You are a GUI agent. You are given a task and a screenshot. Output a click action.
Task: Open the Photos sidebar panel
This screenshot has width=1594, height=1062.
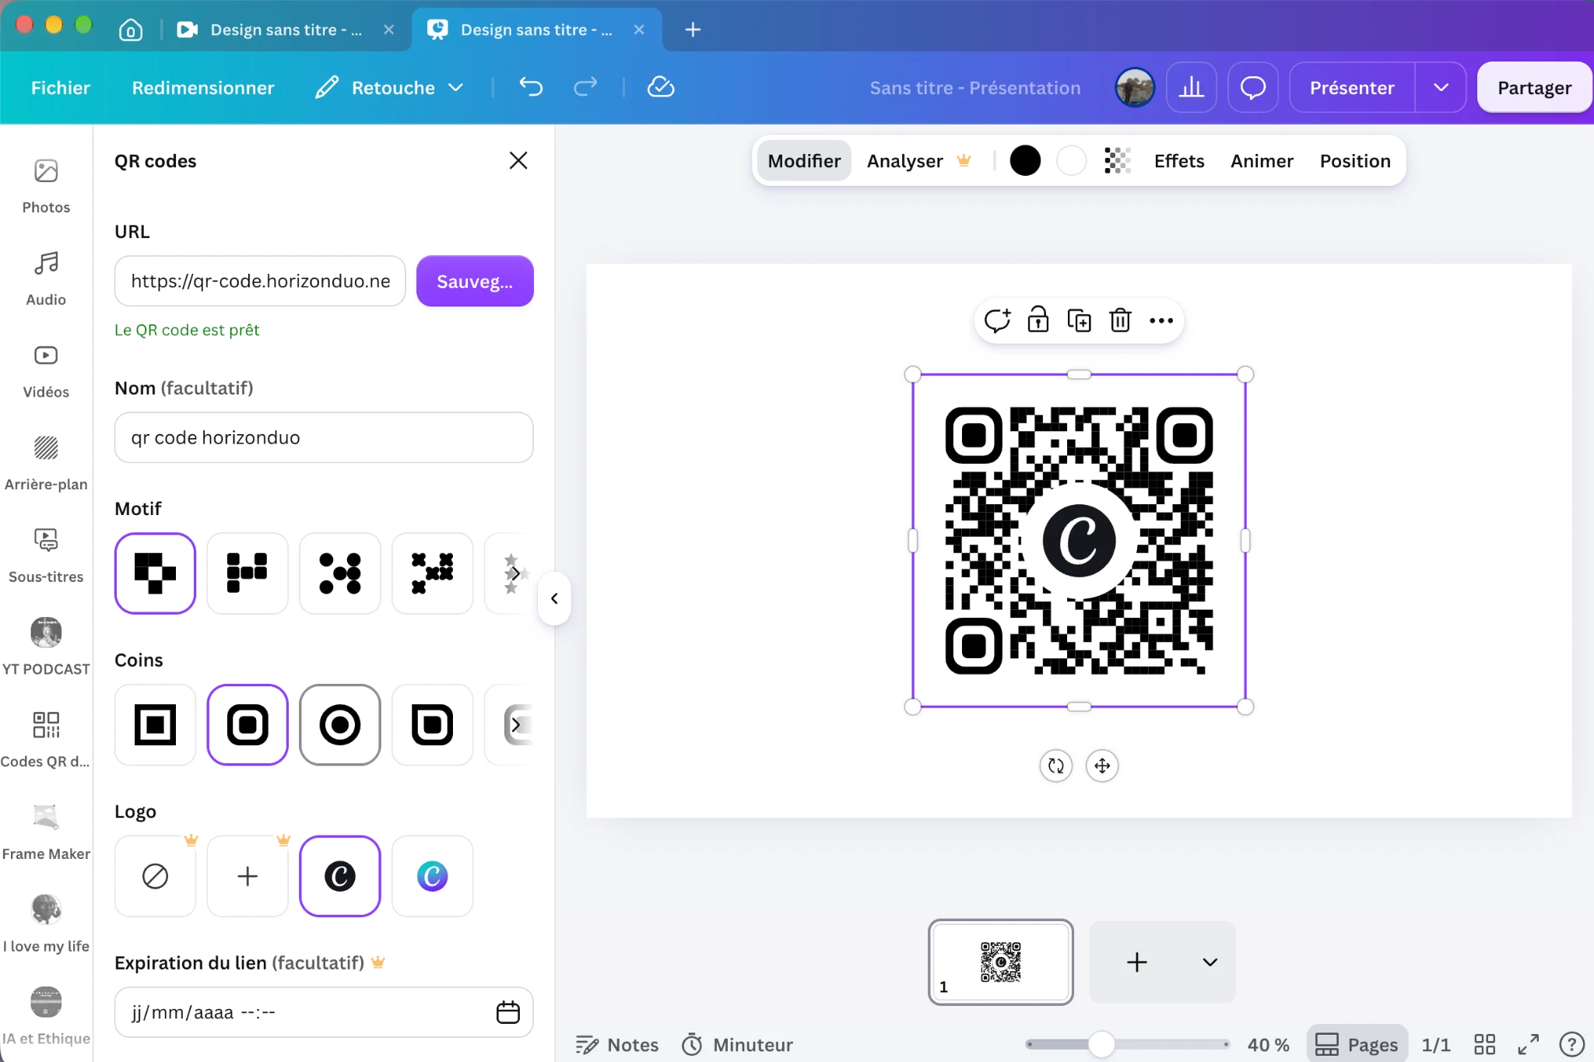coord(46,186)
